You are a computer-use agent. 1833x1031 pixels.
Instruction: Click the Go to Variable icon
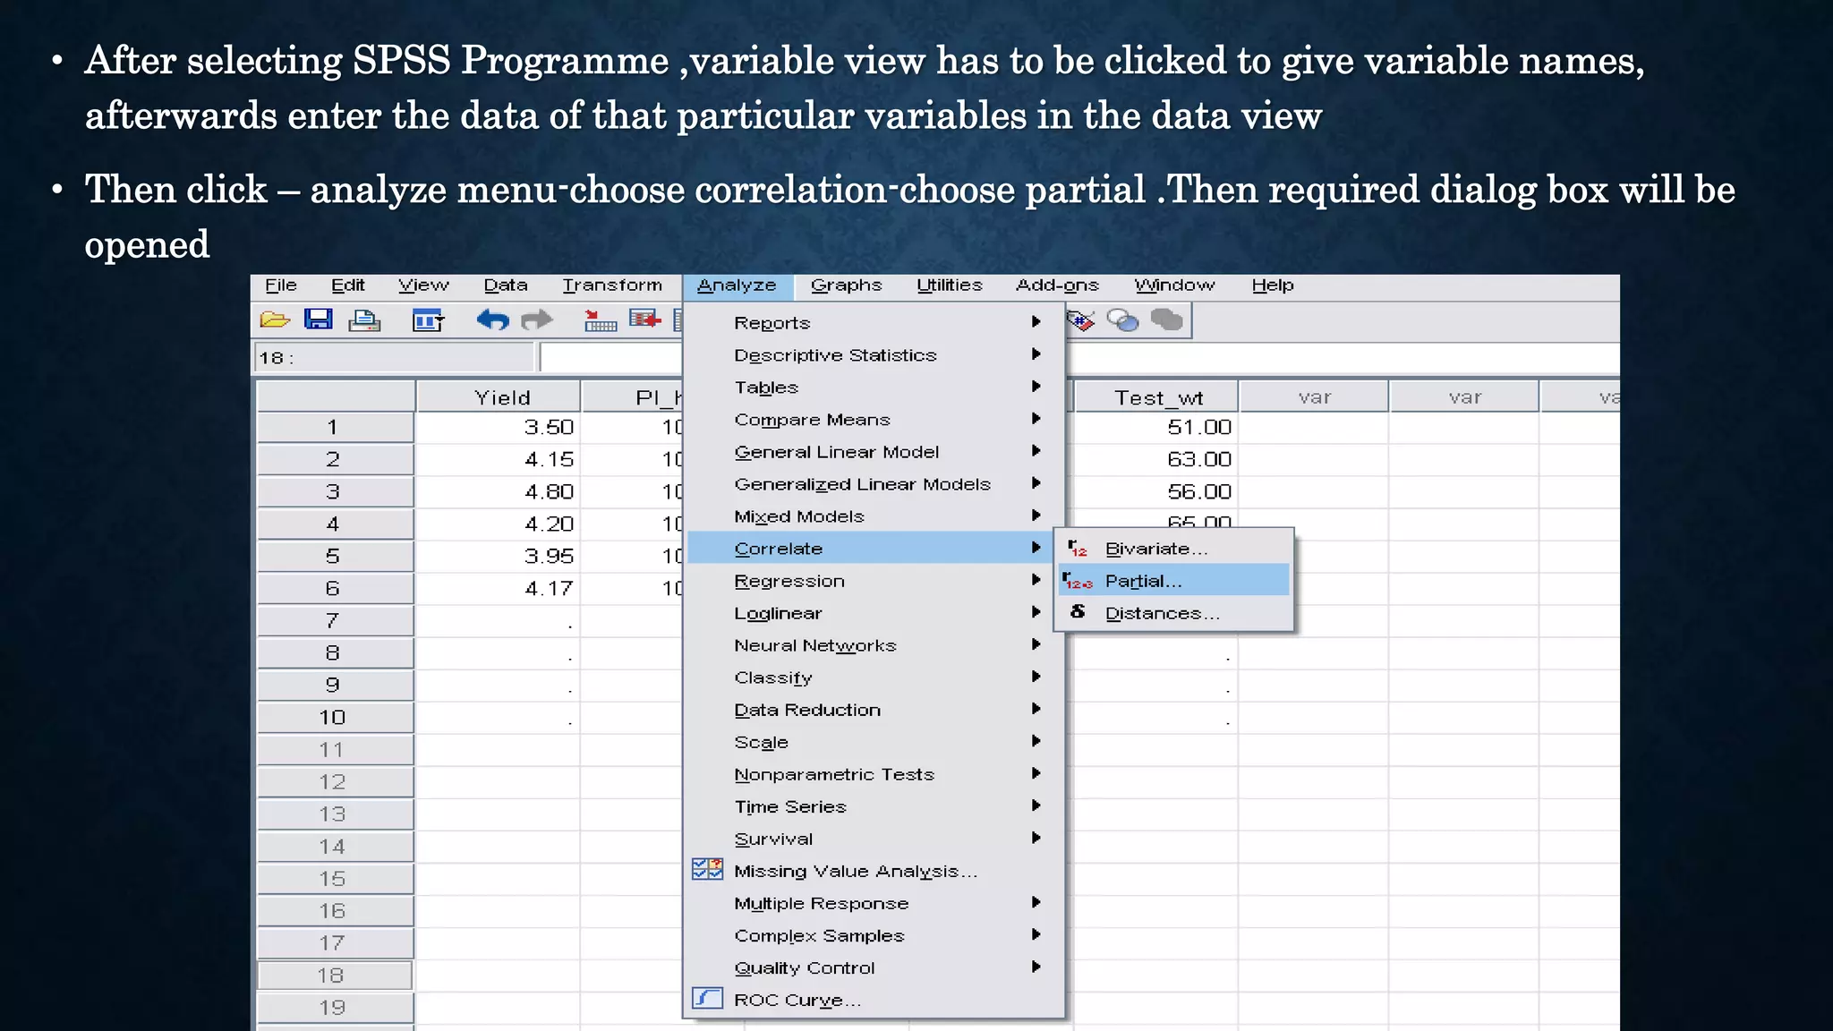click(x=644, y=319)
